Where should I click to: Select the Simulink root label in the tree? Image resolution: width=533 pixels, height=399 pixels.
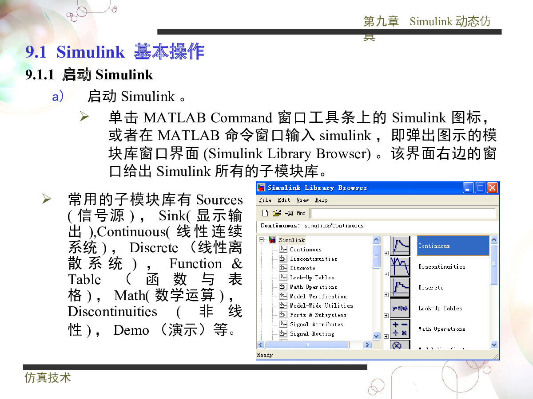pos(292,240)
